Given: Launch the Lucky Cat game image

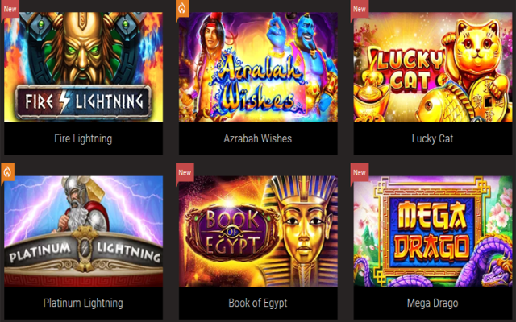Looking at the screenshot, I should pos(433,68).
